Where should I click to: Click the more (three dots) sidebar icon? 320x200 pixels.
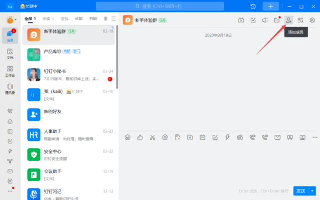point(10,191)
